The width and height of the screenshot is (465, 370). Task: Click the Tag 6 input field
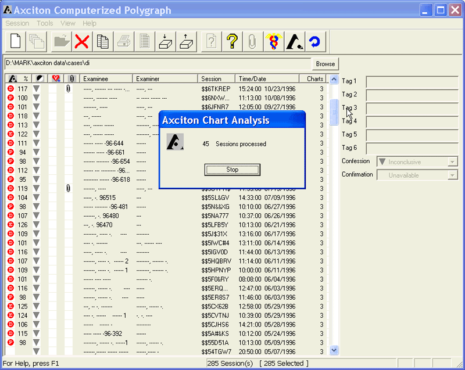(x=412, y=149)
